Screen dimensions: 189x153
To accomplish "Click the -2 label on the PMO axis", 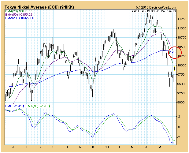I will click(179, 137).
